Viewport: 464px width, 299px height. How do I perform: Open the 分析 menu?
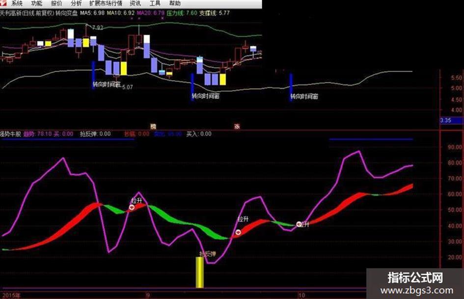click(76, 3)
